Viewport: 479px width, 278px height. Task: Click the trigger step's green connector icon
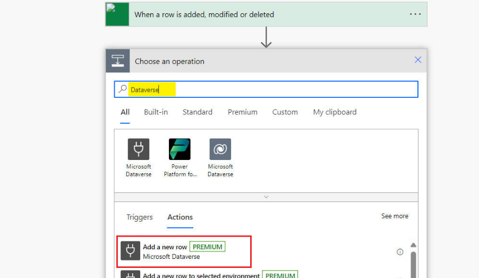(117, 14)
